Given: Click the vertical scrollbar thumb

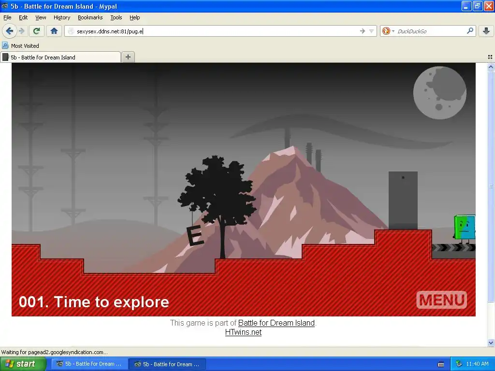Looking at the screenshot, I should (x=491, y=186).
